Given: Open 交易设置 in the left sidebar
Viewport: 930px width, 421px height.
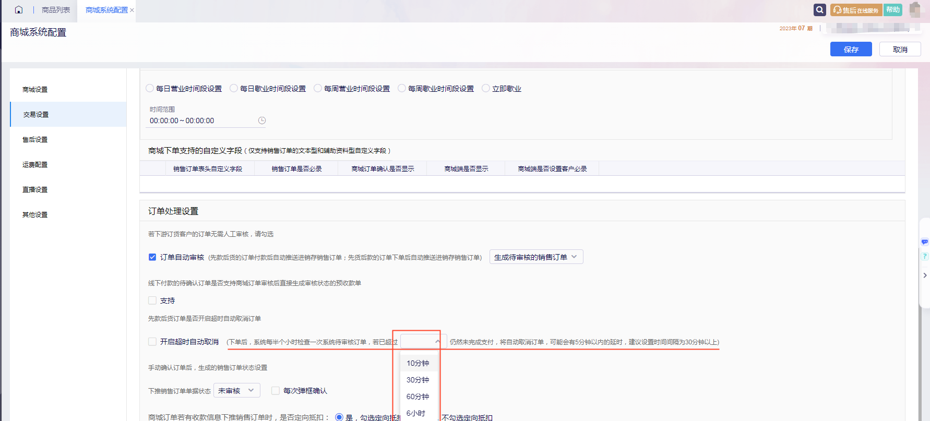Looking at the screenshot, I should tap(68, 114).
